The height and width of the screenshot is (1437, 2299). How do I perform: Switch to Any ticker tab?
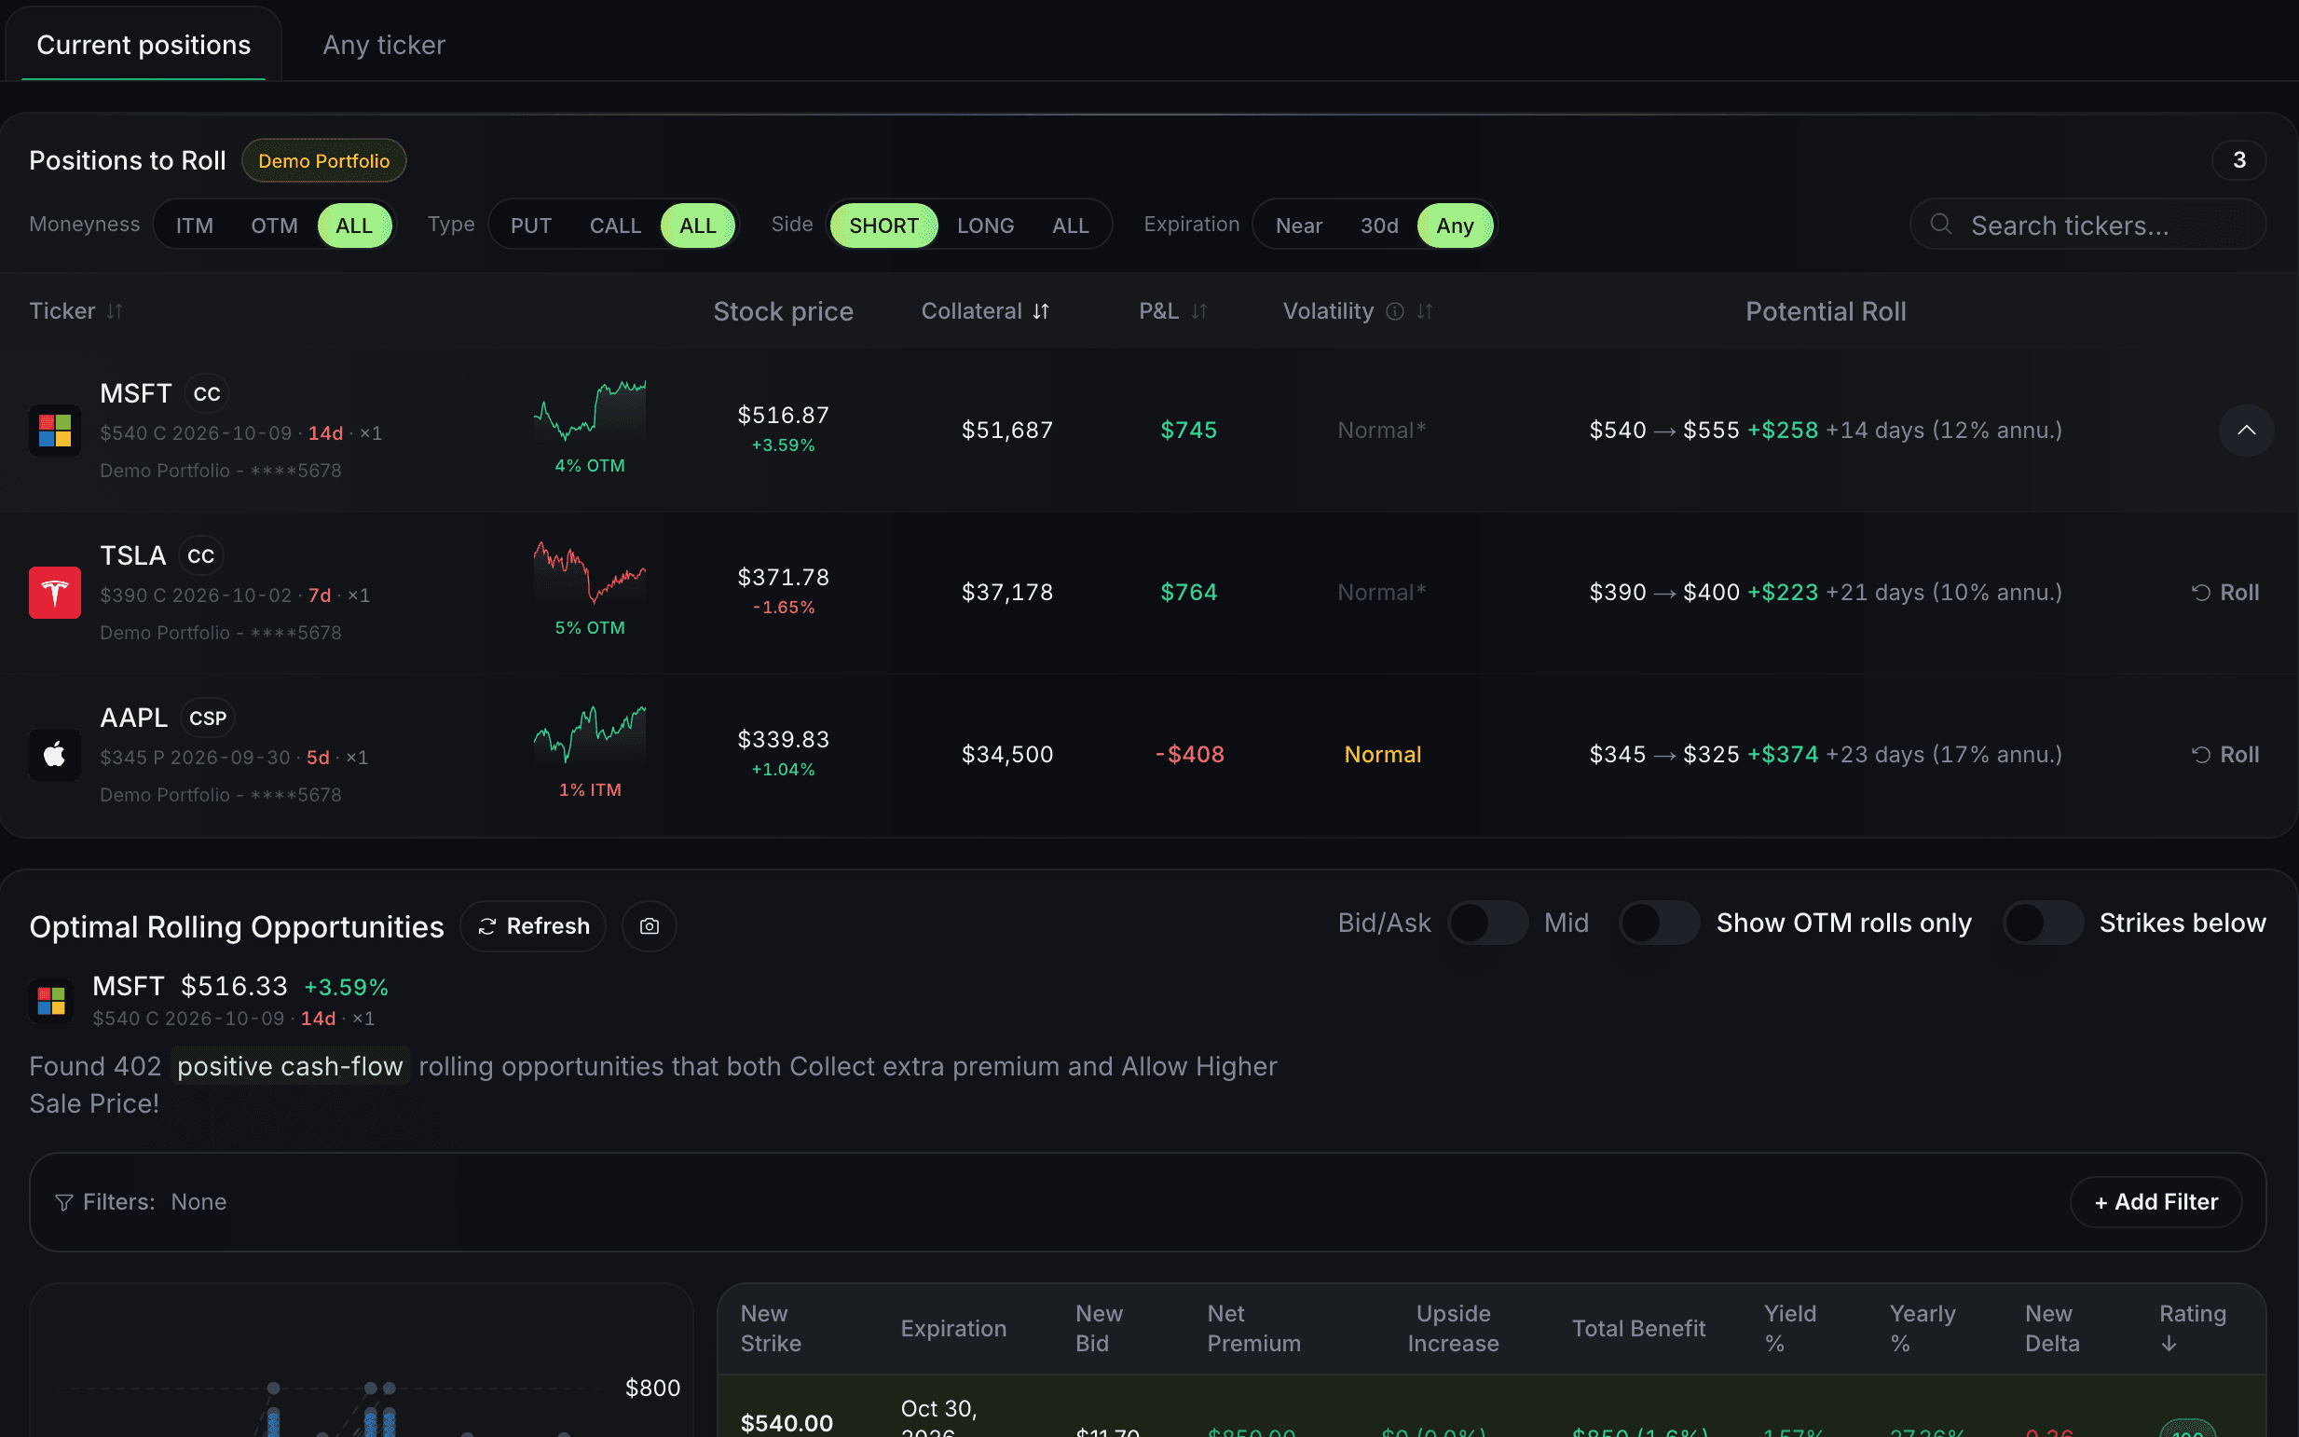(384, 45)
